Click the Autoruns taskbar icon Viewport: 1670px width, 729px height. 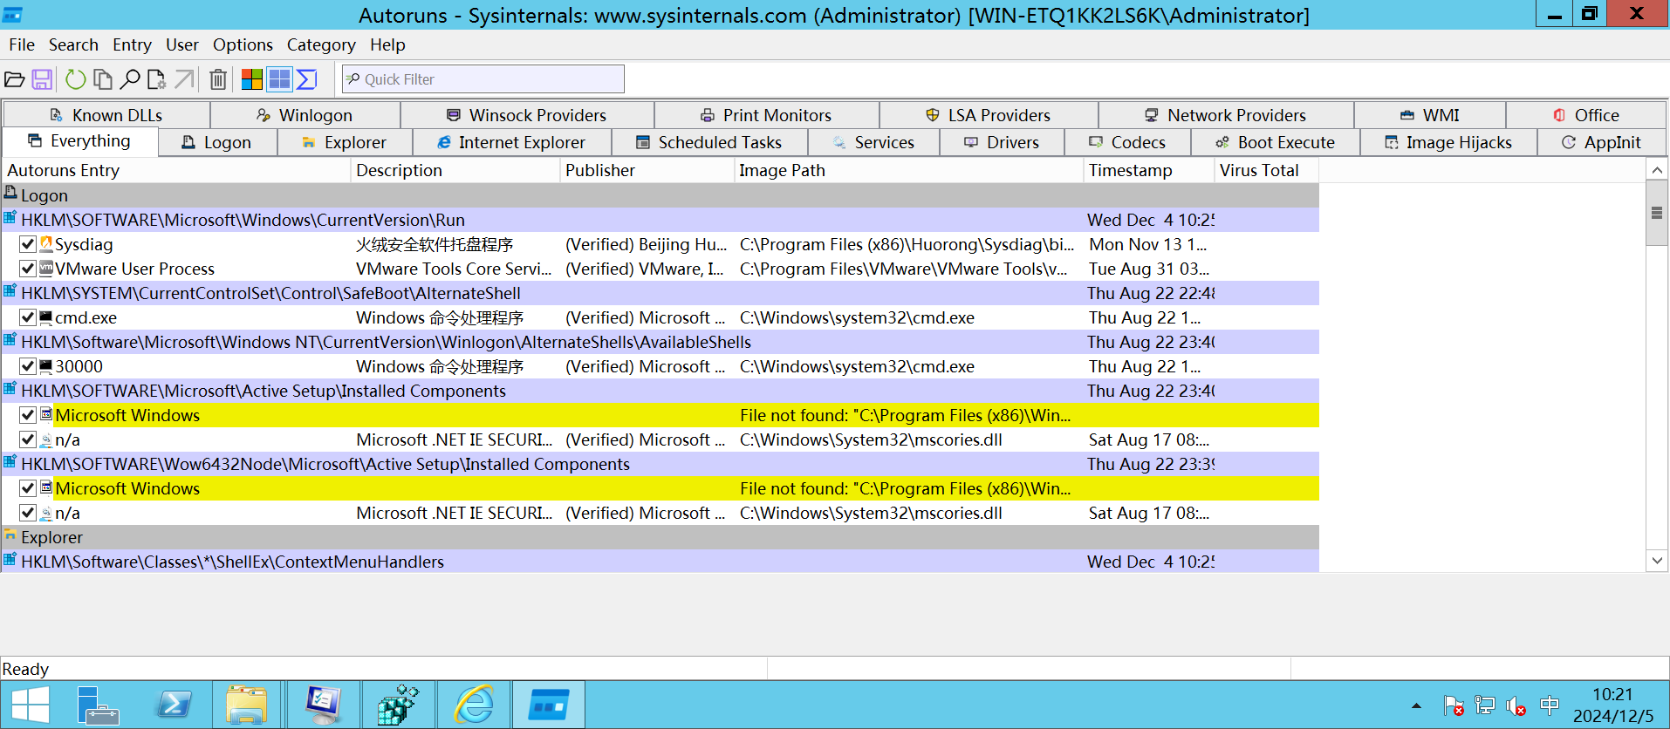coord(549,705)
